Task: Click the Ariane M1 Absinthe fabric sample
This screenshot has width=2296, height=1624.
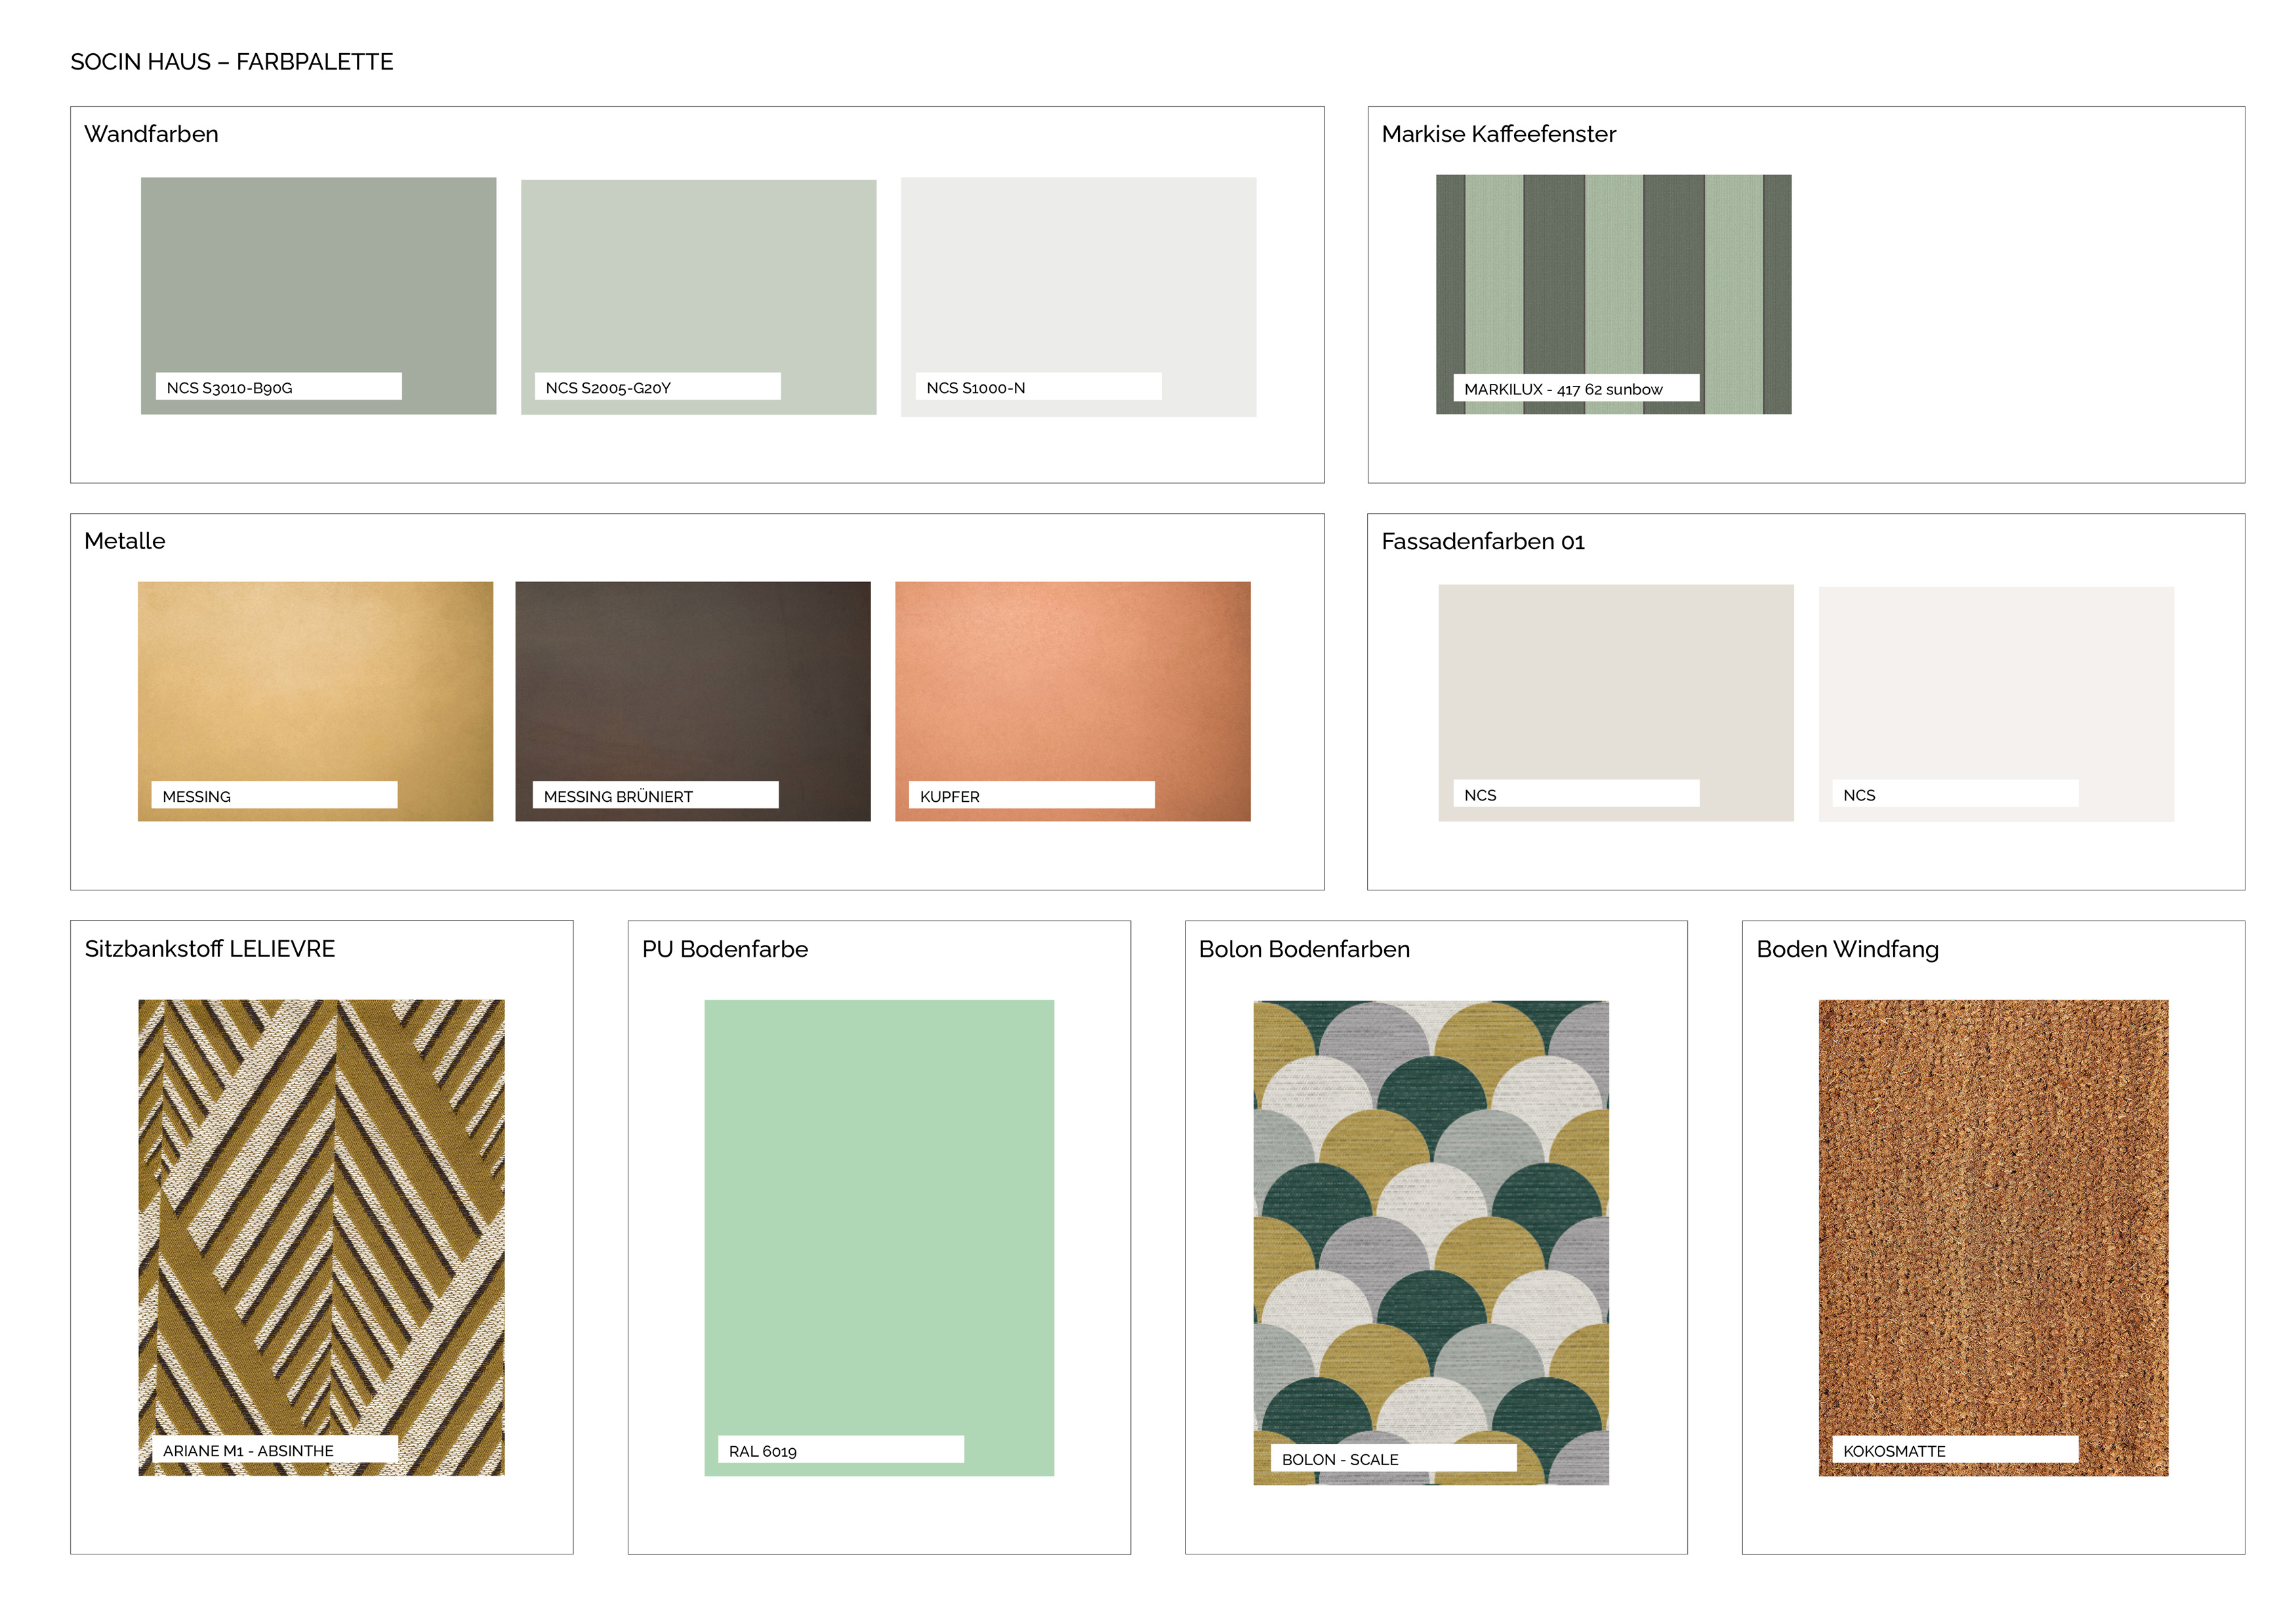Action: tap(321, 1237)
